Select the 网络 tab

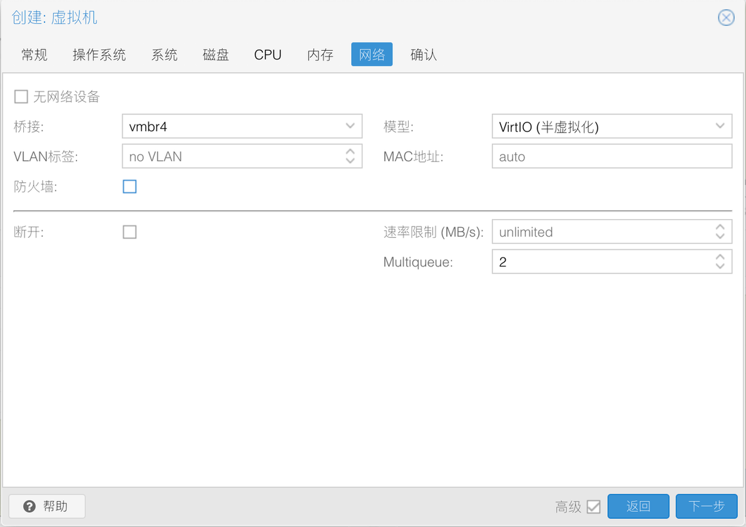[372, 54]
